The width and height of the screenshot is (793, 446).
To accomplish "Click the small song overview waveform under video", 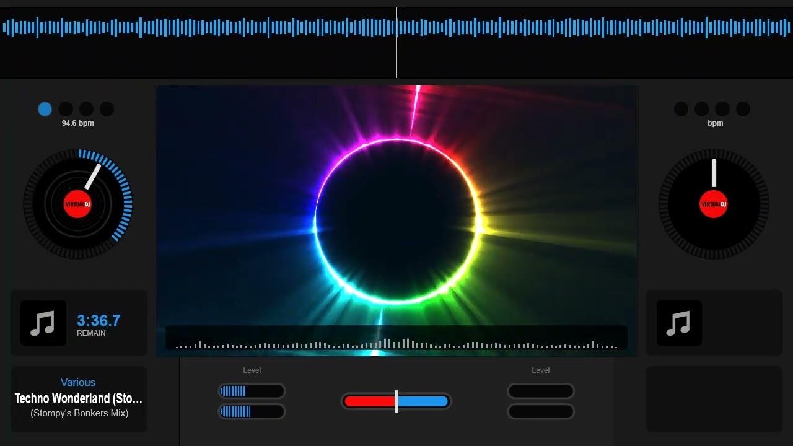I will tap(396, 338).
